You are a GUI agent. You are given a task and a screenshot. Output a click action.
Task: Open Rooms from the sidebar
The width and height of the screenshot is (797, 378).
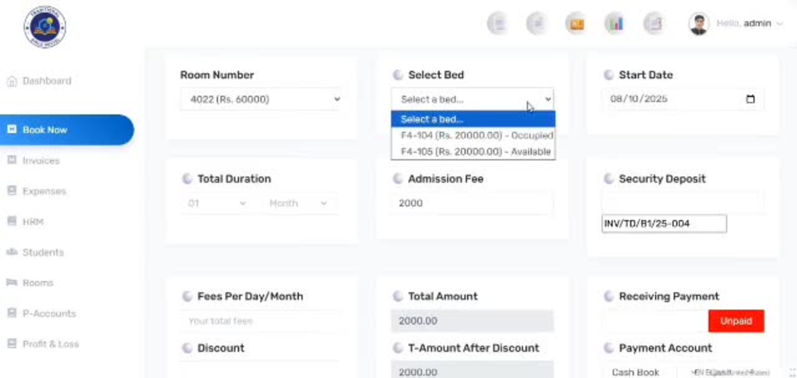(37, 283)
